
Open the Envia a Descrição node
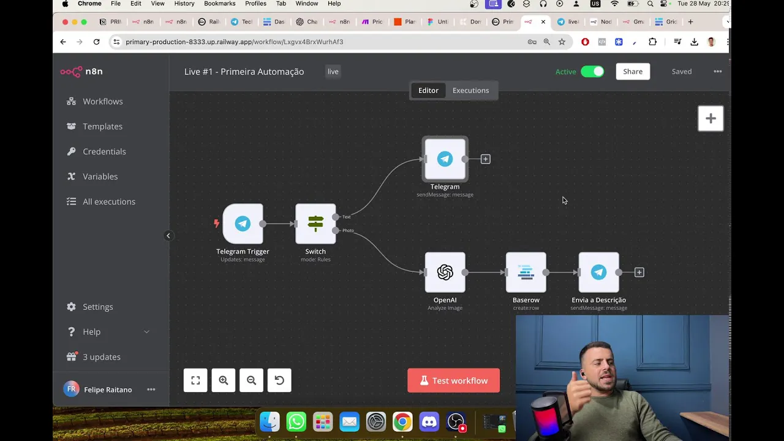point(598,273)
